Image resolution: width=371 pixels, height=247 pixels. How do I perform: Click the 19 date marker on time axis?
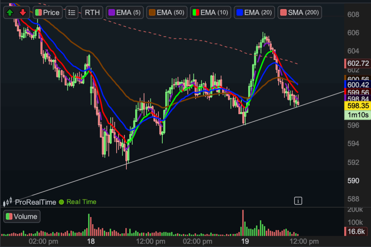pos(246,241)
